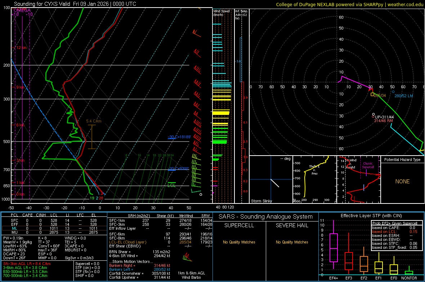Screen dimensions: 425x282
Task: Click the orange square marker near 285/34 on hodograph
Action: (372, 94)
